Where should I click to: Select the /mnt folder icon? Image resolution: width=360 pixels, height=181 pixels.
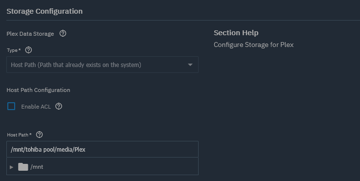23,167
